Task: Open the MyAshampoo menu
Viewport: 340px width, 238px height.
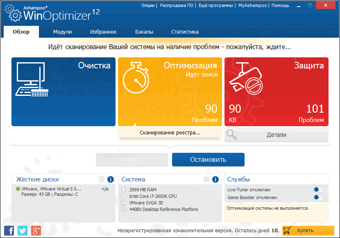Action: [x=253, y=5]
